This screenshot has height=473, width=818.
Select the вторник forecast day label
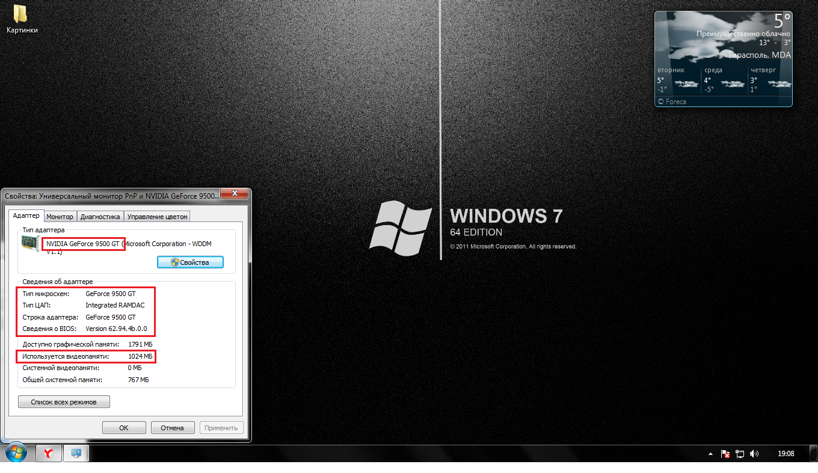point(671,70)
